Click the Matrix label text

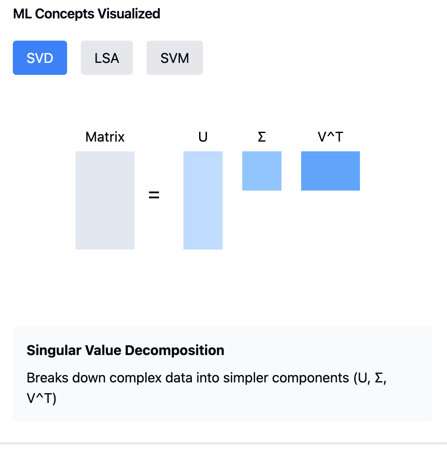pyautogui.click(x=105, y=137)
